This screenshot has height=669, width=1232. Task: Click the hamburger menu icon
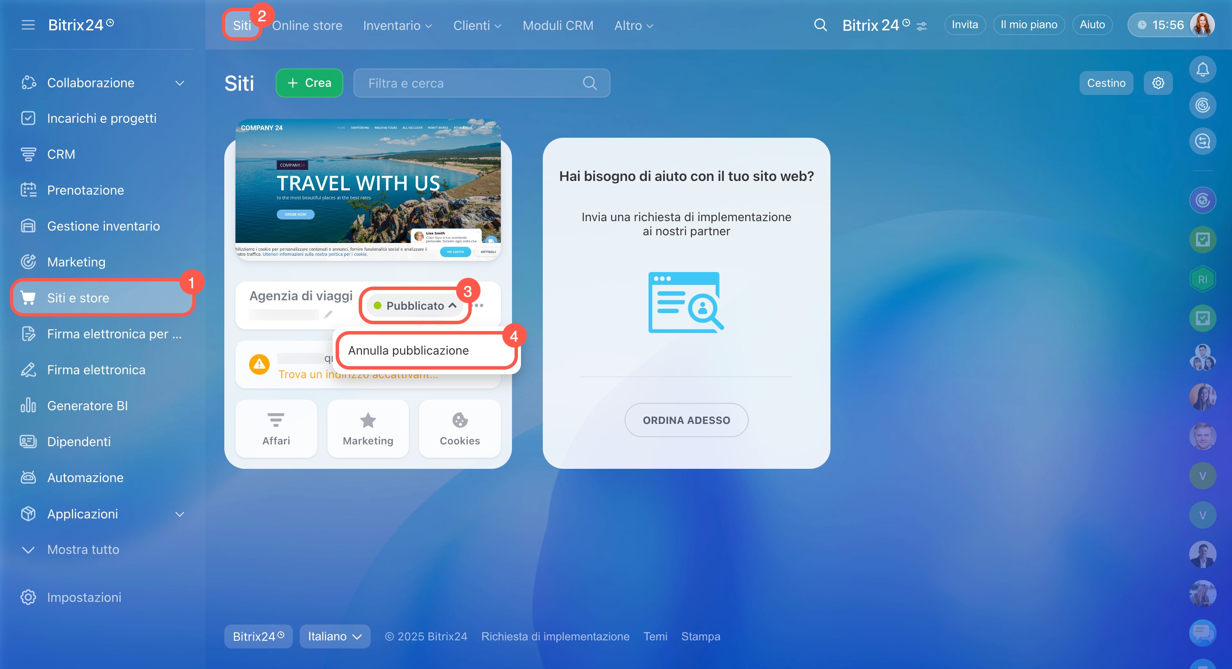click(x=28, y=25)
